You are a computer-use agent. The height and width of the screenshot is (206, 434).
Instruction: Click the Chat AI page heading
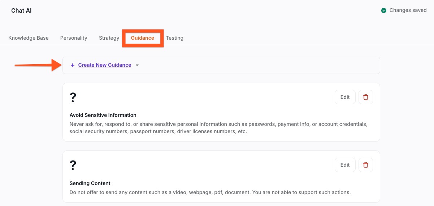tap(21, 10)
